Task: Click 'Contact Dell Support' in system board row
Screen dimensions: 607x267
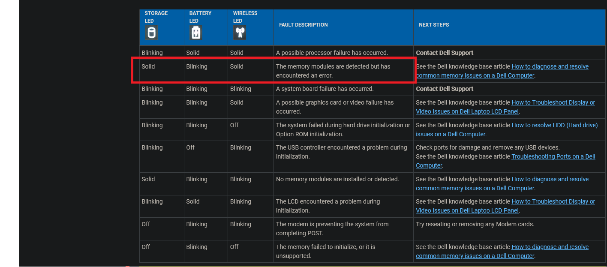Action: (x=445, y=89)
